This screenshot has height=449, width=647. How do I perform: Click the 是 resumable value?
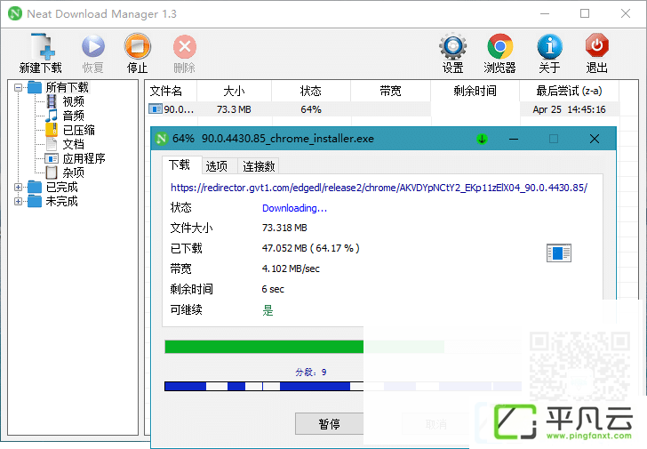point(268,310)
